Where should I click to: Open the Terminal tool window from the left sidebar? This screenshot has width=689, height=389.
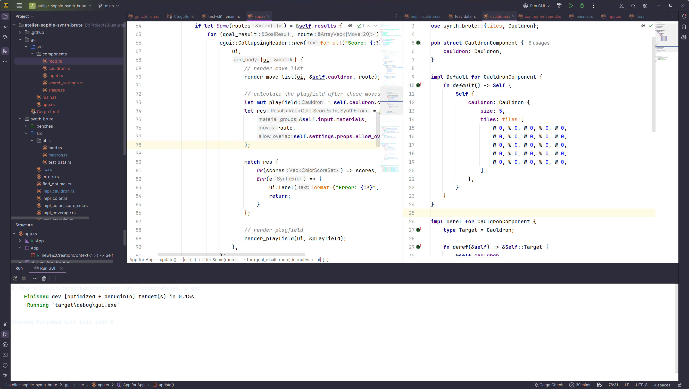pyautogui.click(x=5, y=355)
